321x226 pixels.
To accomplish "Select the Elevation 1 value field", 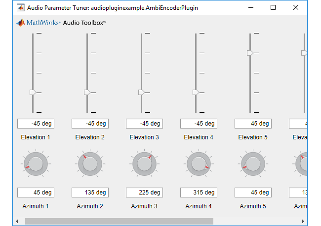I will click(x=36, y=124).
